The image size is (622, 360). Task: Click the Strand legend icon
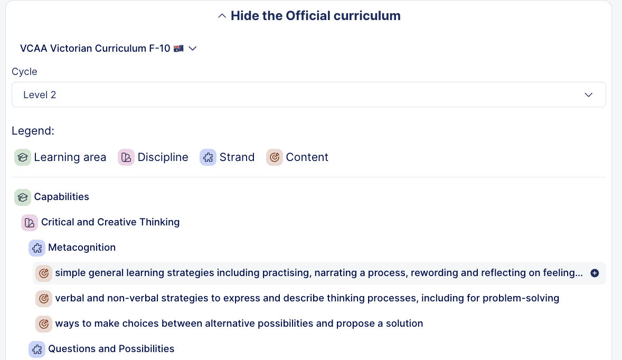point(208,157)
